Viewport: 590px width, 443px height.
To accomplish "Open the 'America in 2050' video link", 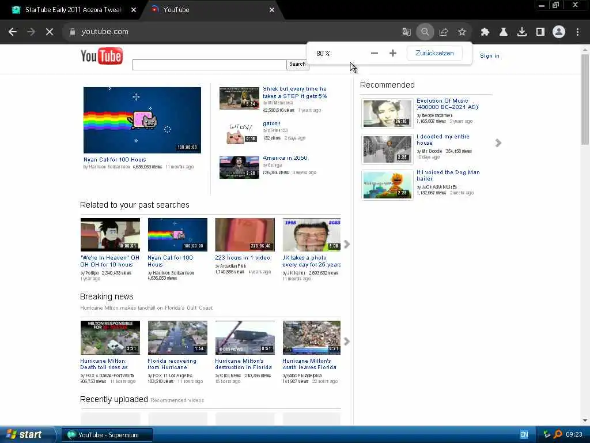I will 285,158.
